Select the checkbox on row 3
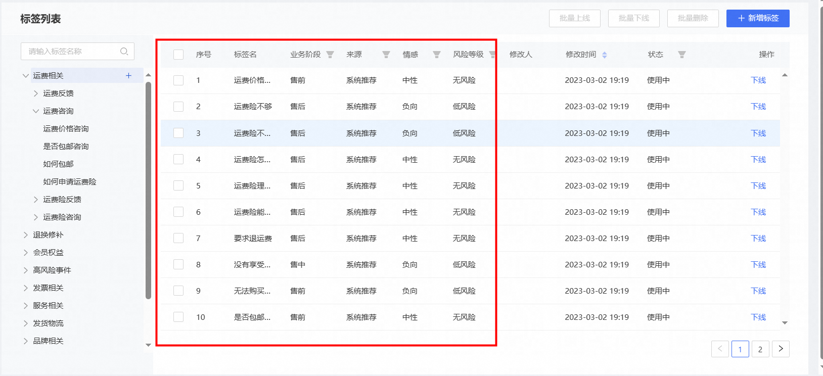 pyautogui.click(x=178, y=133)
